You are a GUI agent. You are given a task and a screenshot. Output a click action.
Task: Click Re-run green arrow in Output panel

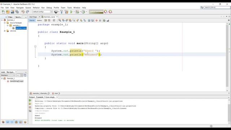tap(30, 100)
